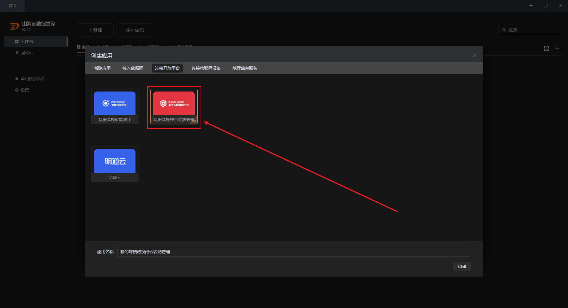
Task: Focus the 搜索 search box
Action: (x=530, y=30)
